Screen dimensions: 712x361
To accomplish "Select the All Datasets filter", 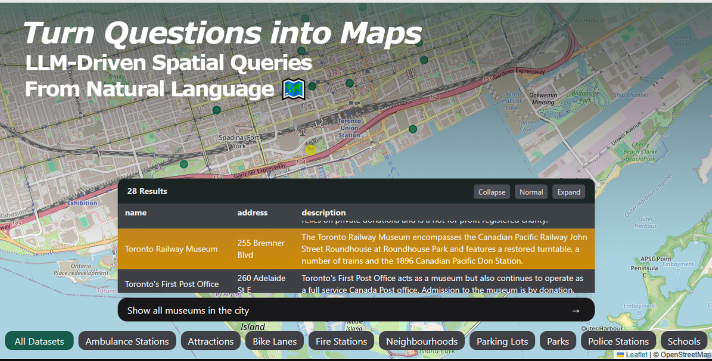I will coord(39,341).
